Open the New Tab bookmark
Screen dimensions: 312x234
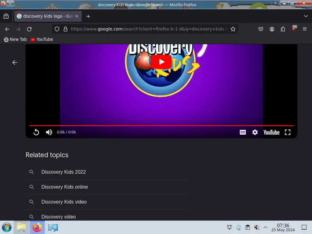click(x=15, y=39)
